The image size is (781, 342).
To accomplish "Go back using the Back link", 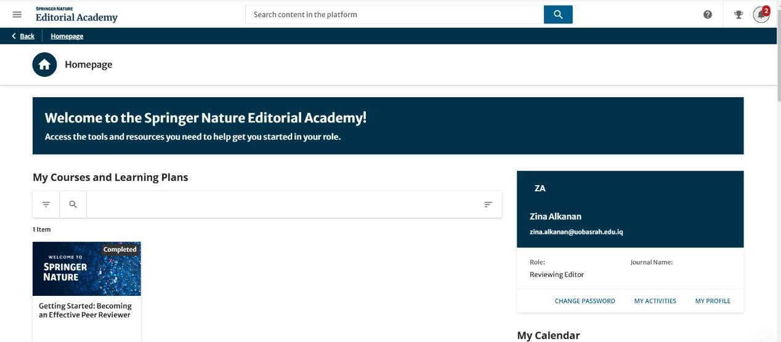I will click(23, 36).
